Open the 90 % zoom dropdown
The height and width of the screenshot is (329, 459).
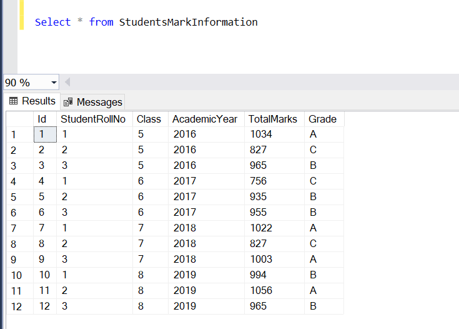(53, 83)
